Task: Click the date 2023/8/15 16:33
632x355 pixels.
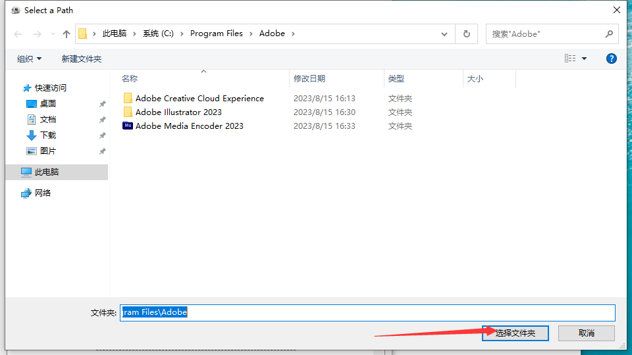Action: (325, 126)
